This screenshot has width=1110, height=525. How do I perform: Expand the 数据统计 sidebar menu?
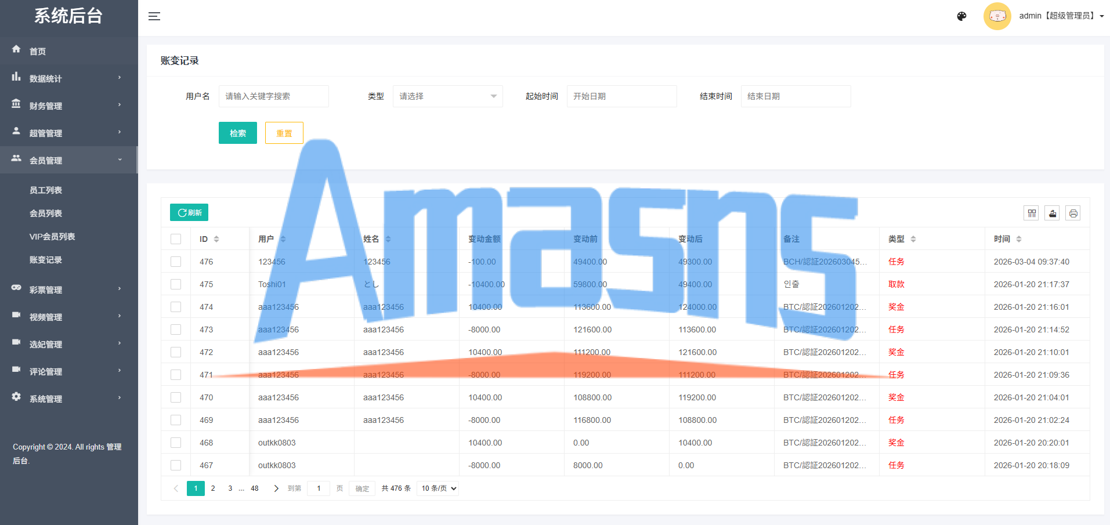pyautogui.click(x=68, y=78)
